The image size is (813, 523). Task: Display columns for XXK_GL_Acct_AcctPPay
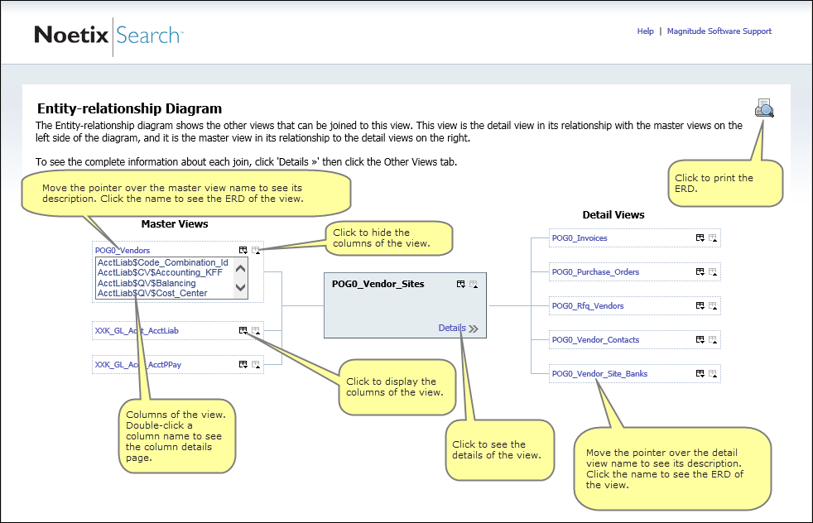[243, 364]
